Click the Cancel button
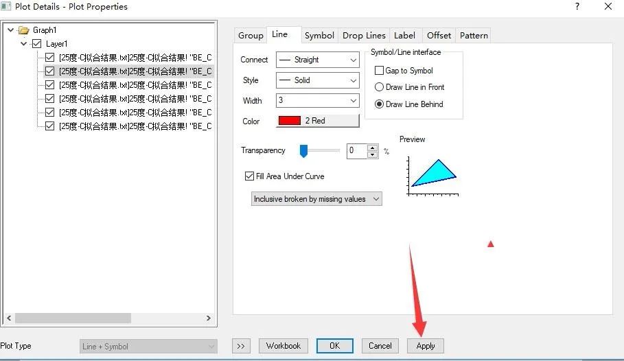This screenshot has height=361, width=624. [x=380, y=346]
